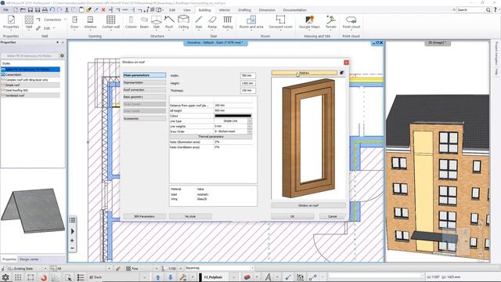The image size is (501, 282).
Task: Select the Window tool in the ribbon
Action: [x=91, y=23]
